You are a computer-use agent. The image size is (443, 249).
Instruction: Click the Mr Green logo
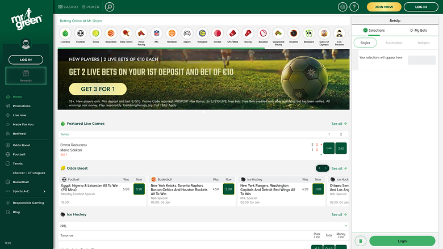coord(26,19)
